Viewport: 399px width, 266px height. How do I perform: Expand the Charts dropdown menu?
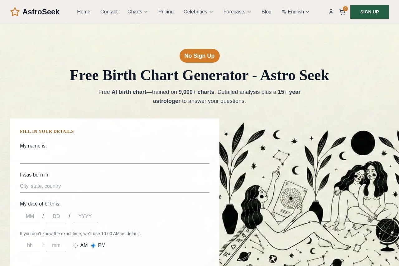pyautogui.click(x=137, y=12)
